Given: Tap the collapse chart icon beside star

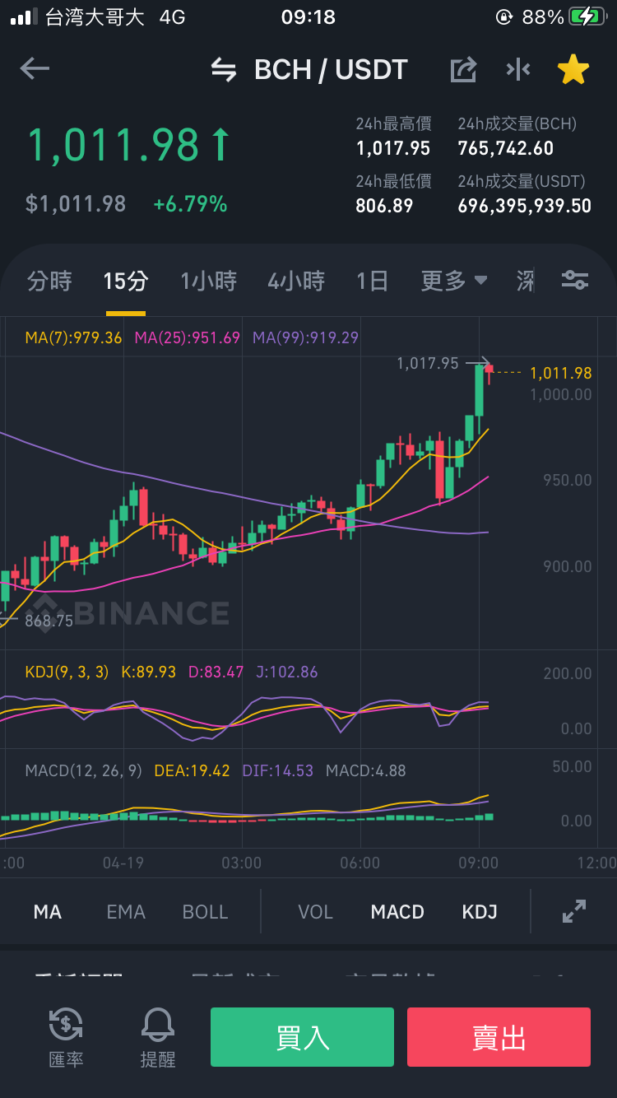Looking at the screenshot, I should [x=518, y=70].
